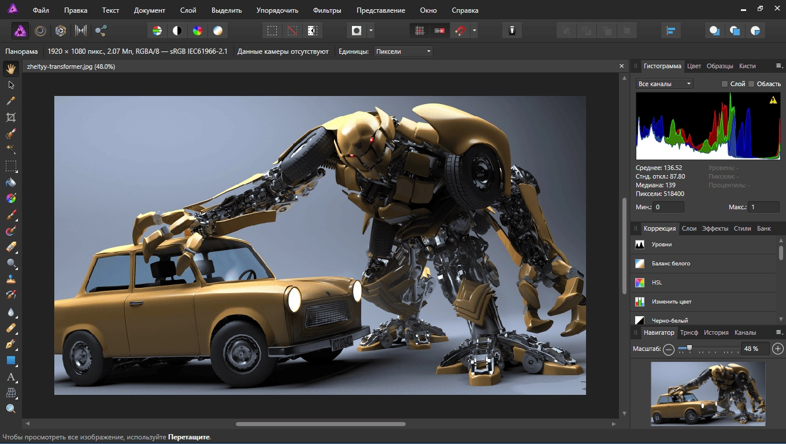Open the Export persona
786x444 pixels.
(x=101, y=31)
